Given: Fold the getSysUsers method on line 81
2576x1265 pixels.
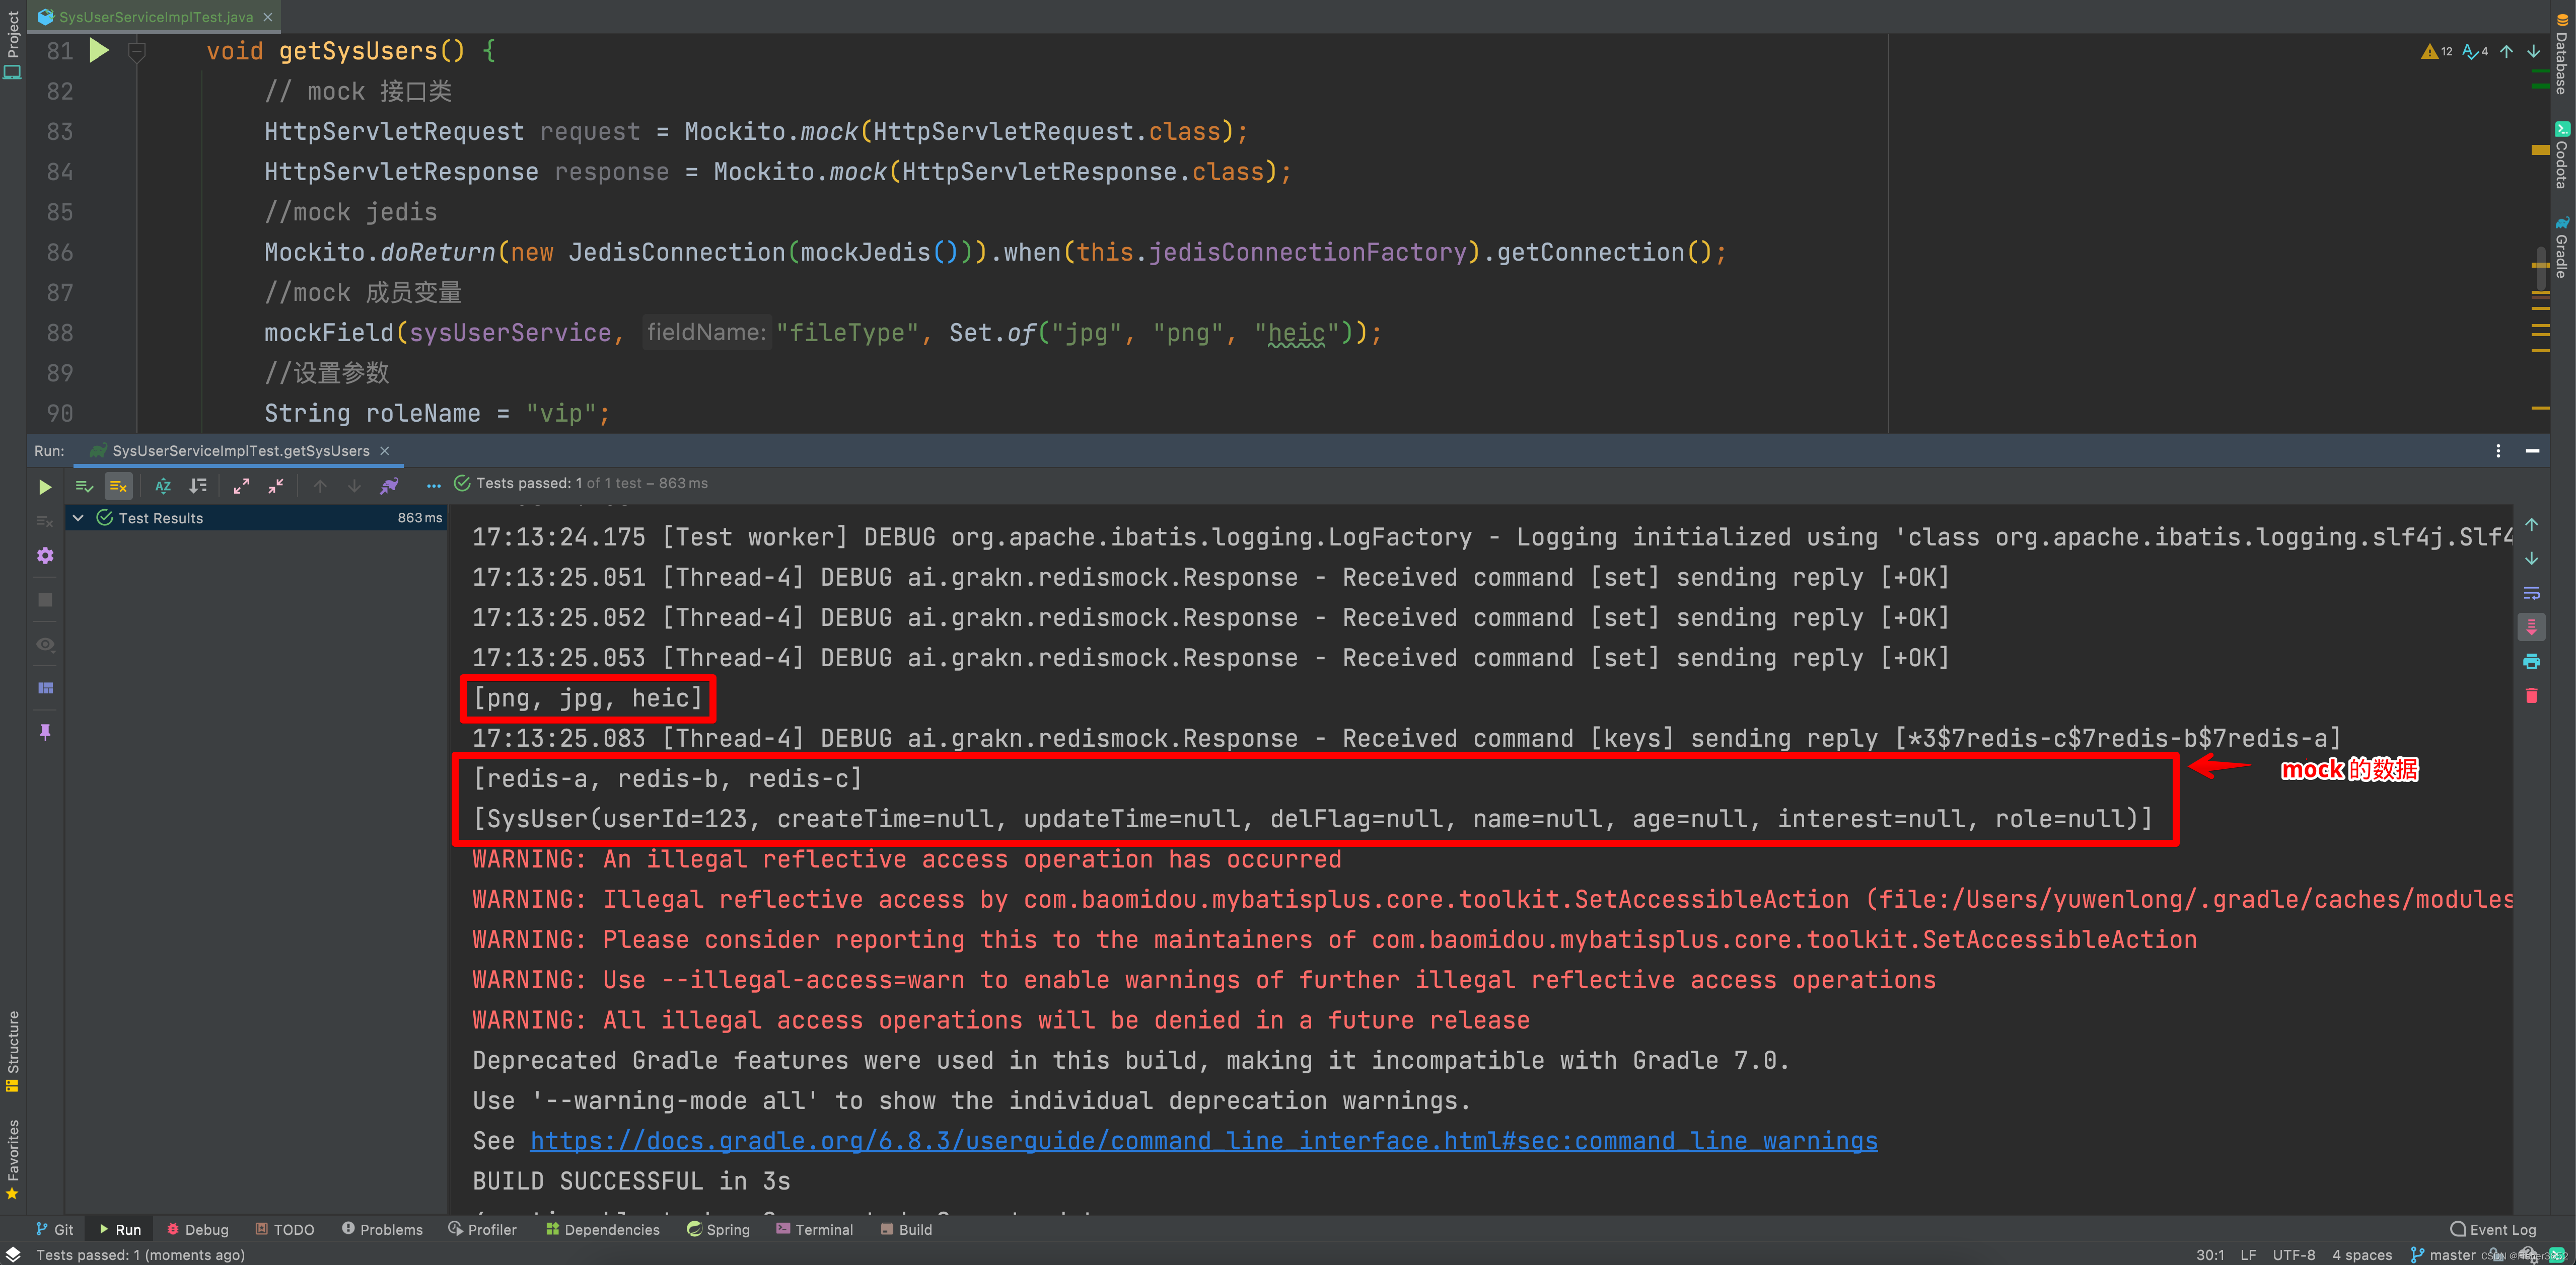Looking at the screenshot, I should [137, 51].
